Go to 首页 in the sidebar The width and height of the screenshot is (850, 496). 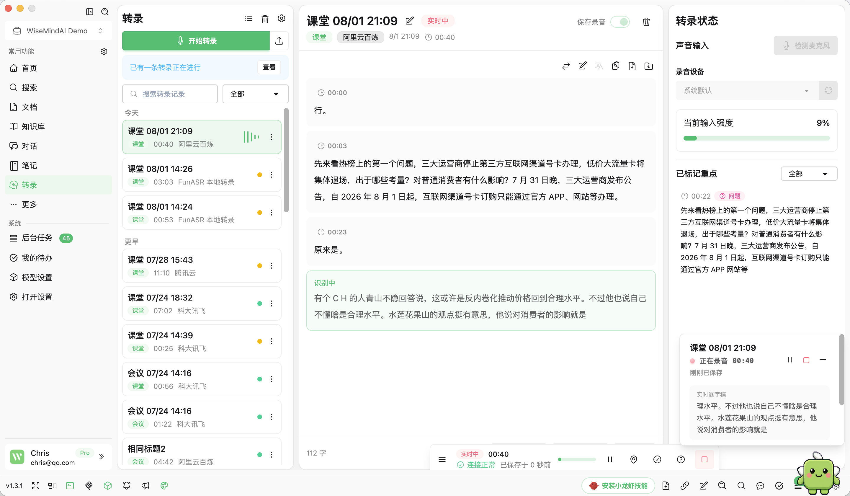tap(58, 68)
